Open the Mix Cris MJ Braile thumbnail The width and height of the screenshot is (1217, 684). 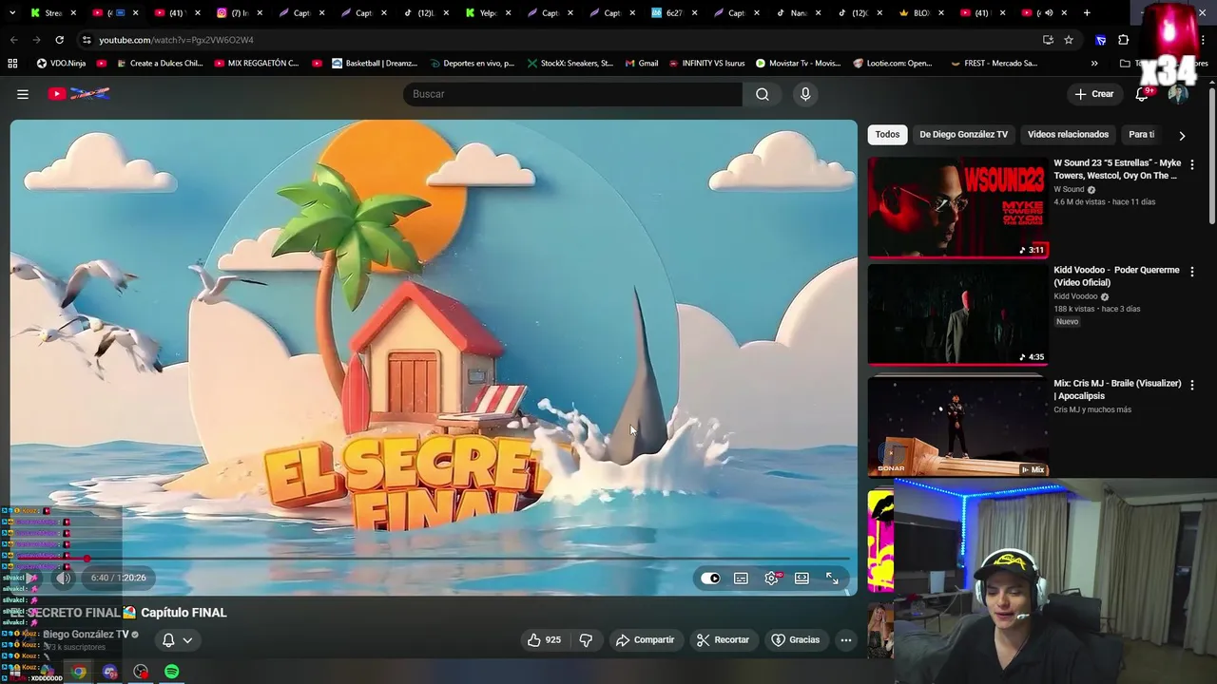(x=957, y=427)
